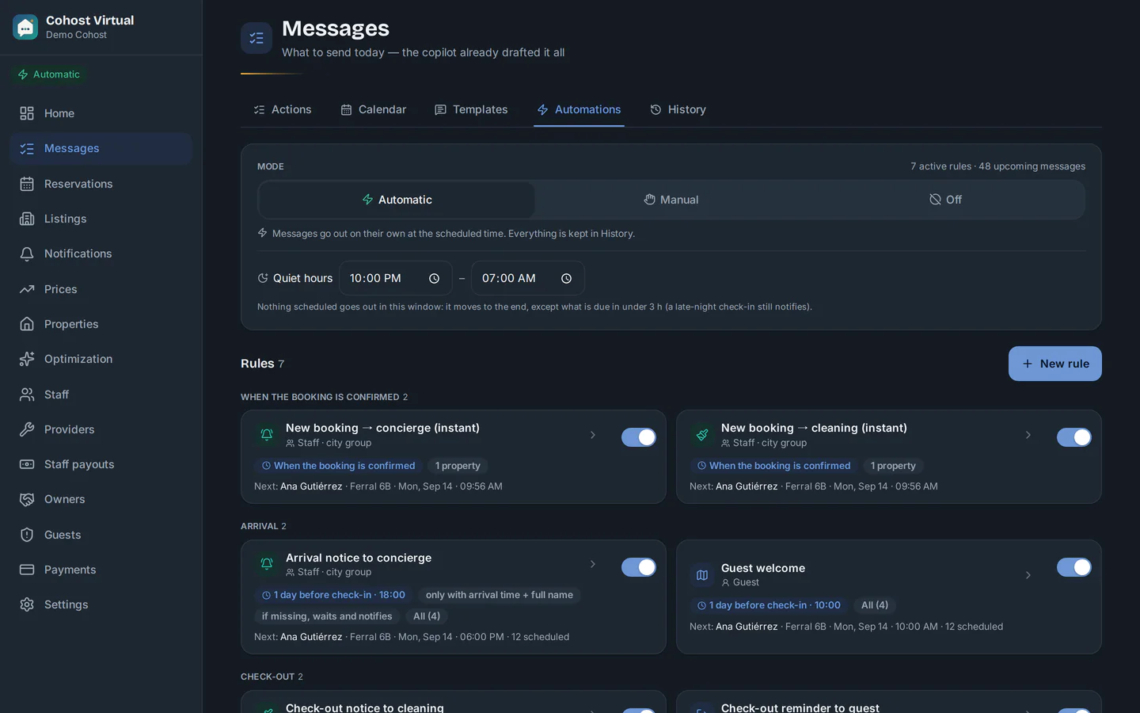
Task: Click bell icon on Arrival notice rule
Action: click(x=267, y=564)
